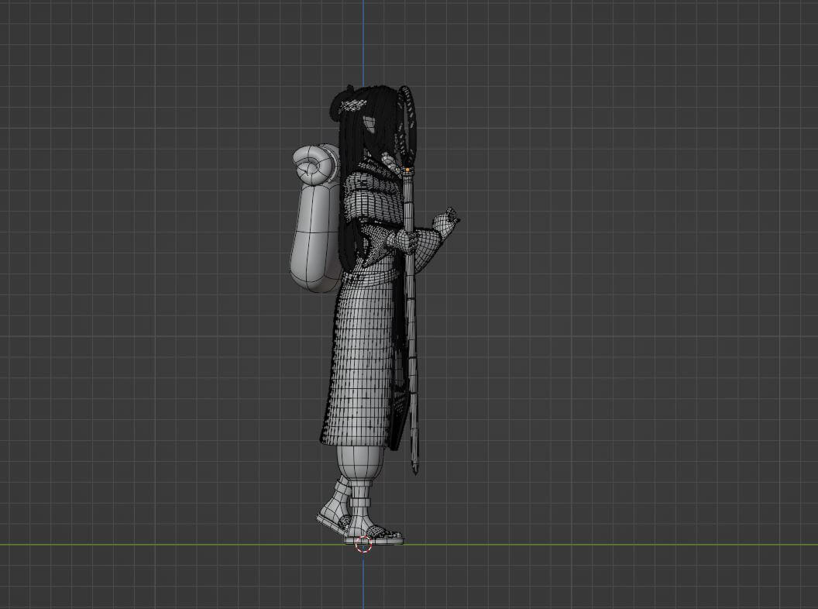Click the 3D cursor at the feet
Image resolution: width=818 pixels, height=609 pixels.
pos(363,545)
